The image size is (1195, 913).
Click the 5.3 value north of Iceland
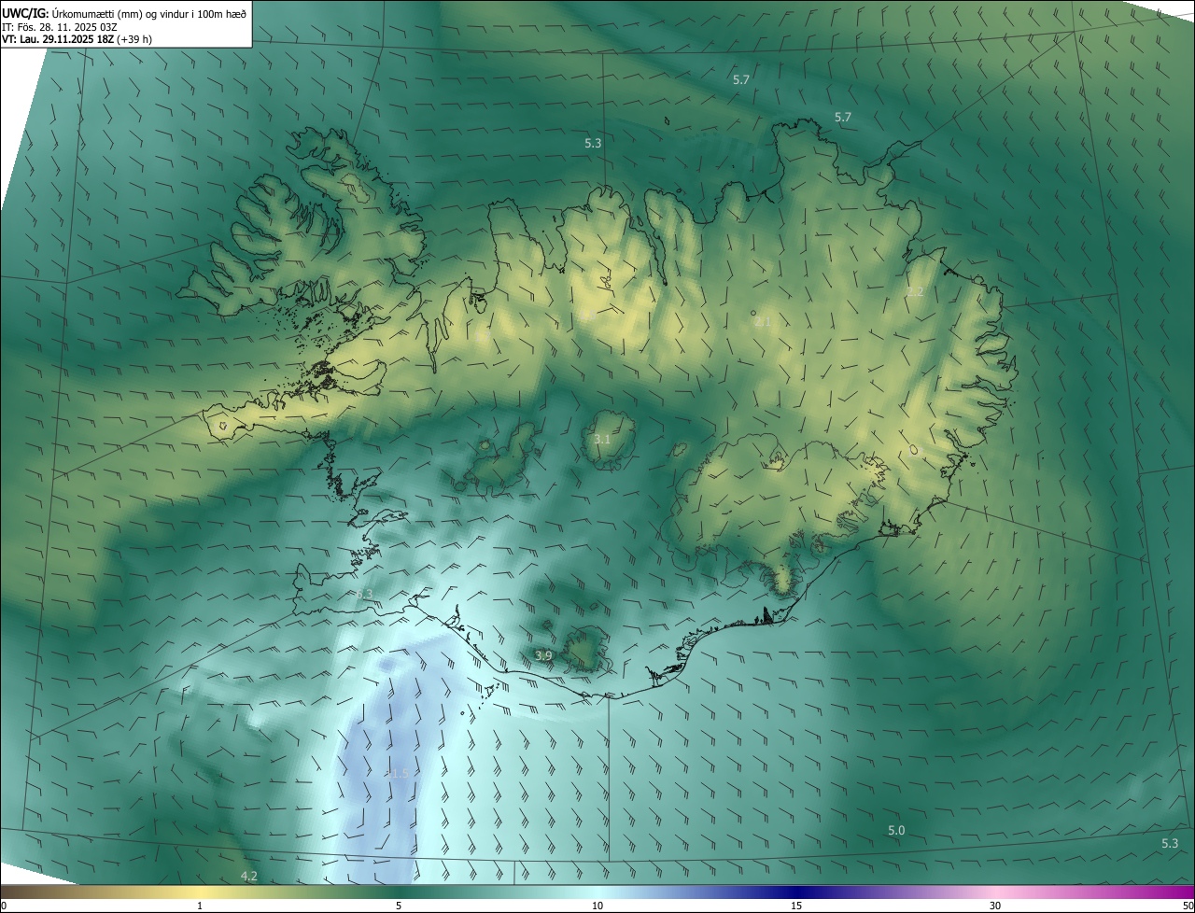tap(593, 143)
